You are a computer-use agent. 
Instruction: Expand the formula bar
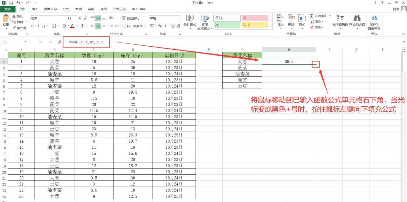pos(404,42)
